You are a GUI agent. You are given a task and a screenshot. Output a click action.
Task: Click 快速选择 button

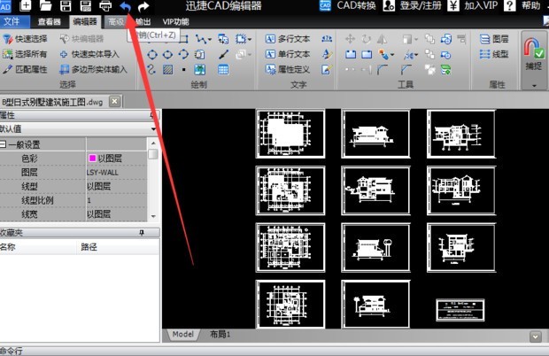[x=25, y=38]
